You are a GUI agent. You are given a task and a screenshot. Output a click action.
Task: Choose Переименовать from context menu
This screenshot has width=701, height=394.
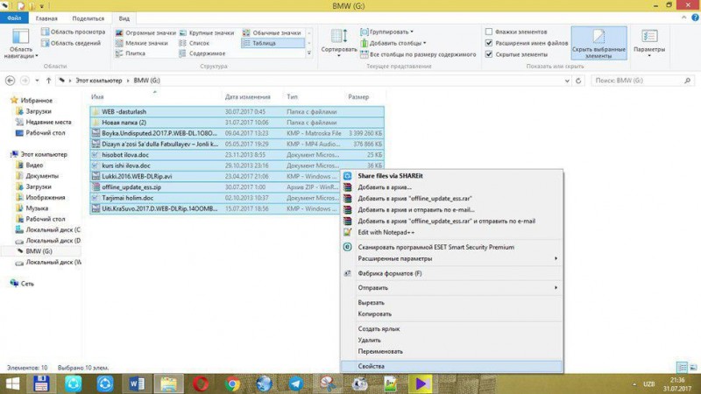(x=451, y=352)
